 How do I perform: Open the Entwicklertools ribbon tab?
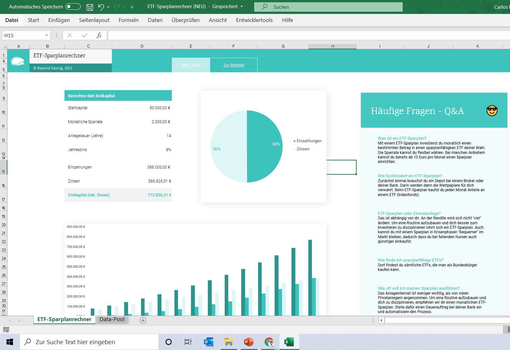(255, 20)
